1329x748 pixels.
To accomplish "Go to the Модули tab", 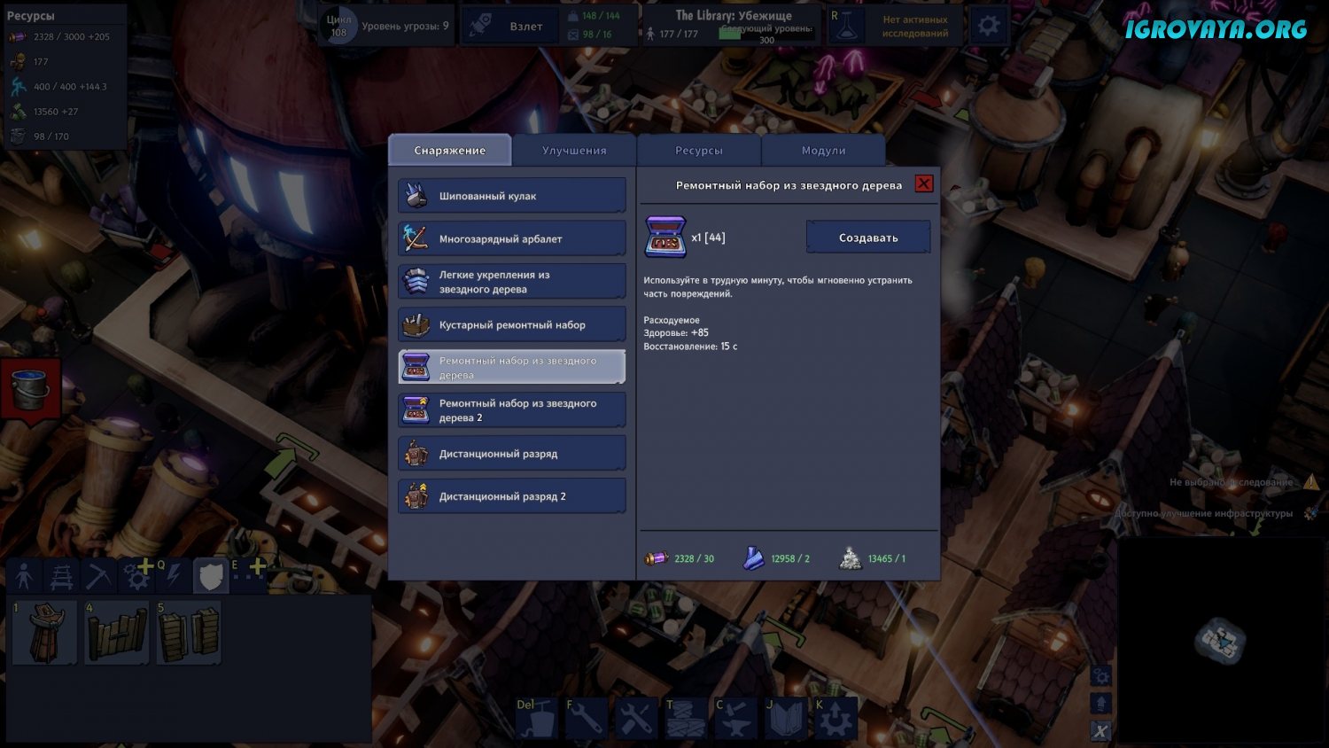I will (823, 151).
